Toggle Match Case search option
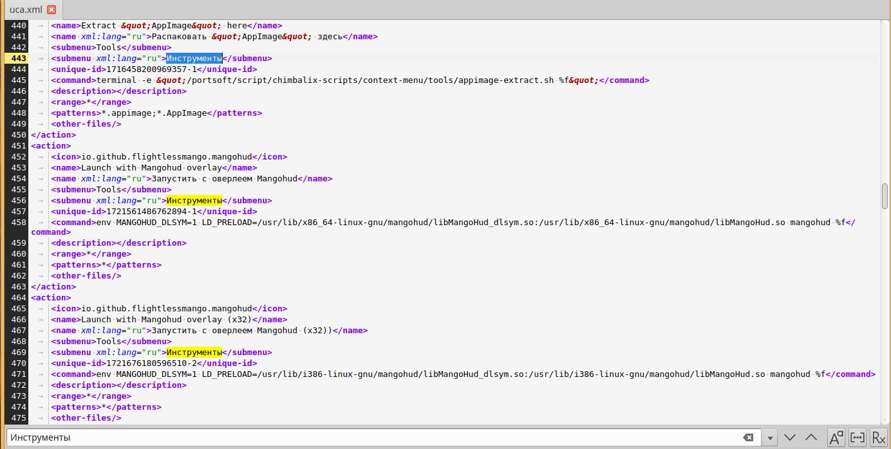The height and width of the screenshot is (449, 891). 836,437
